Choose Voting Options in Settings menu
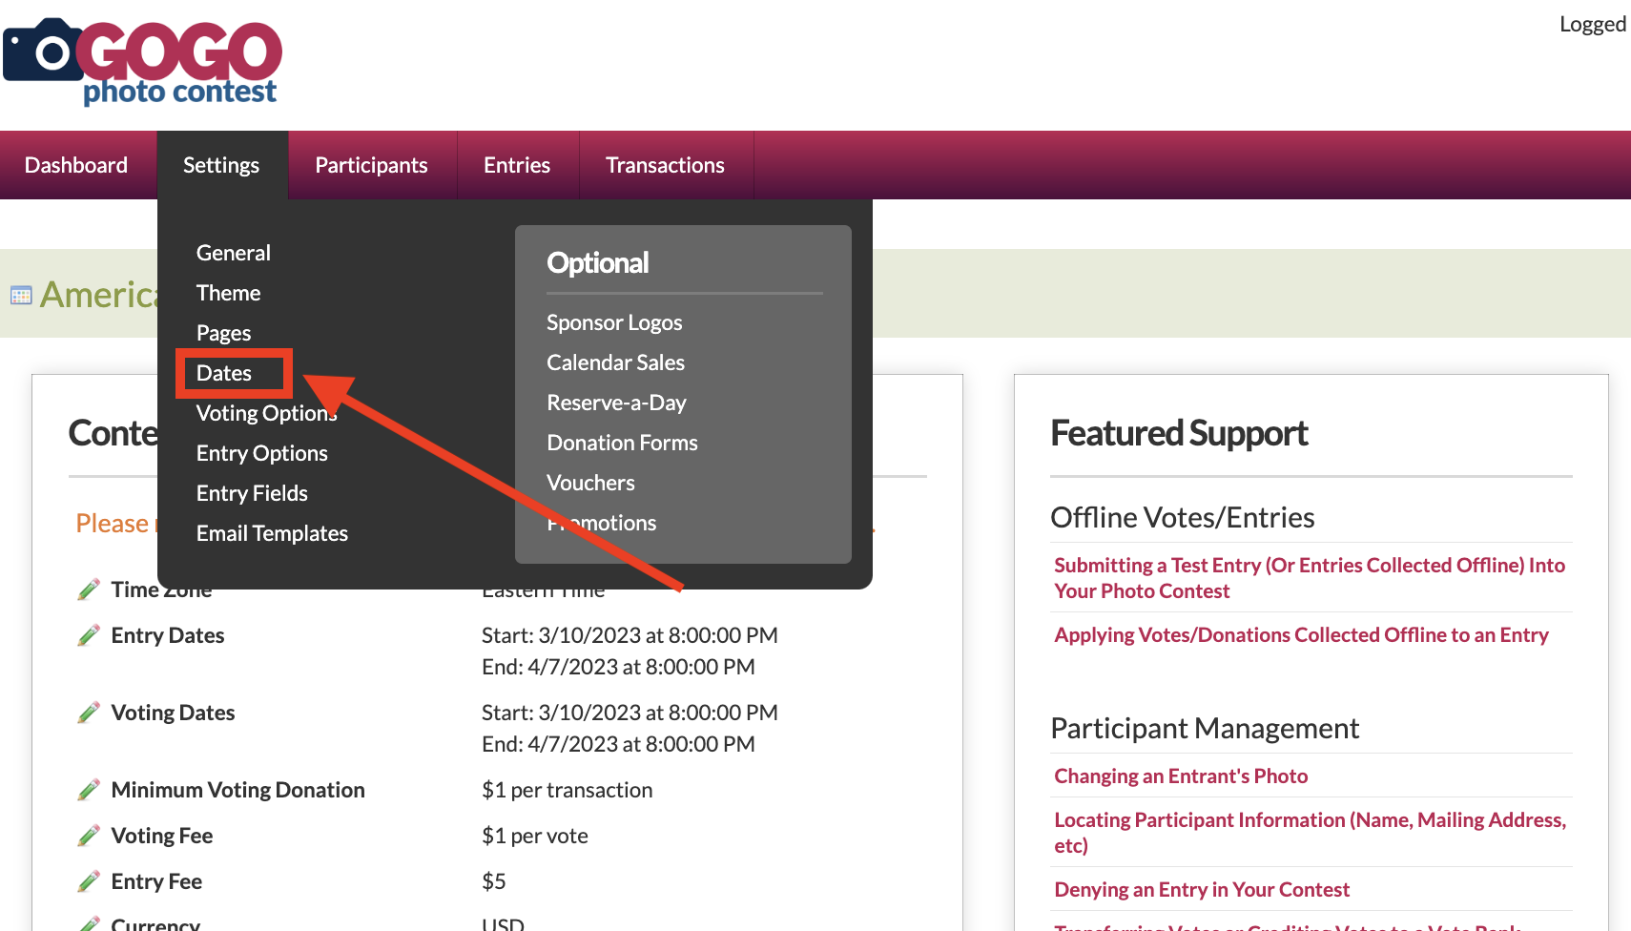 click(265, 413)
